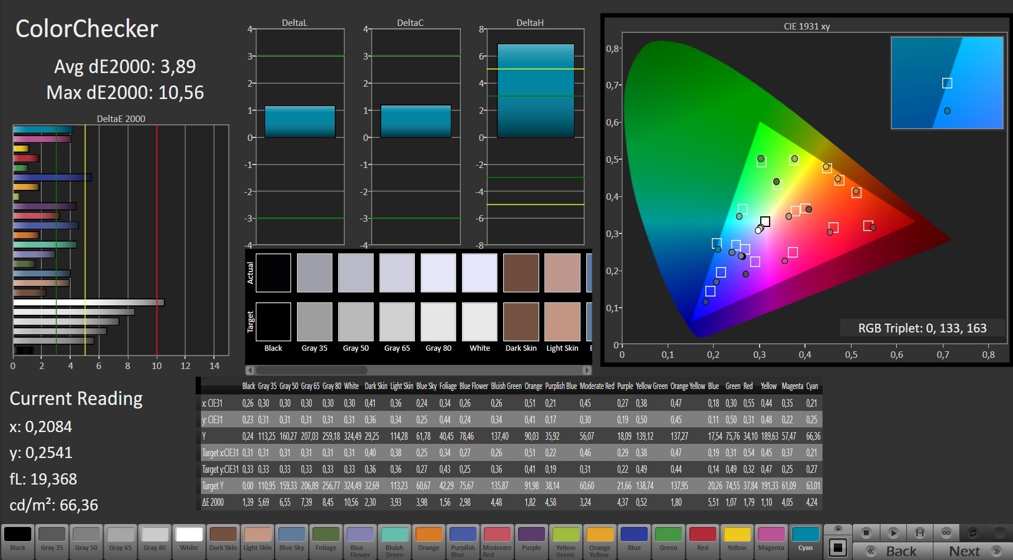Select the Bluish Green patch button
The image size is (1013, 560).
tap(394, 541)
